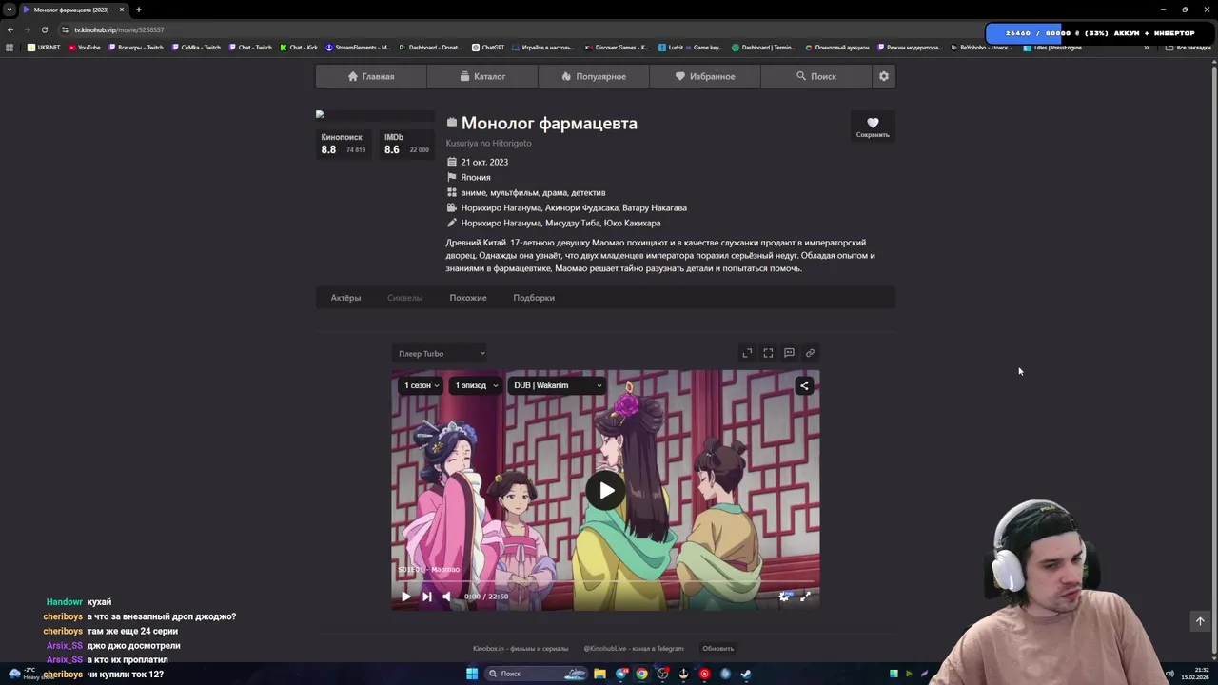Screen dimensions: 1218x685
Task: Expand the Плеер Turbo player dropdown
Action: click(x=442, y=354)
